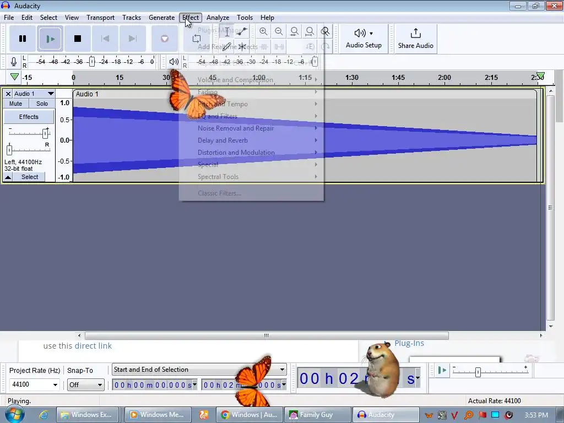This screenshot has height=423, width=564.
Task: Expand Distortion and Modulation submenu
Action: pyautogui.click(x=251, y=153)
